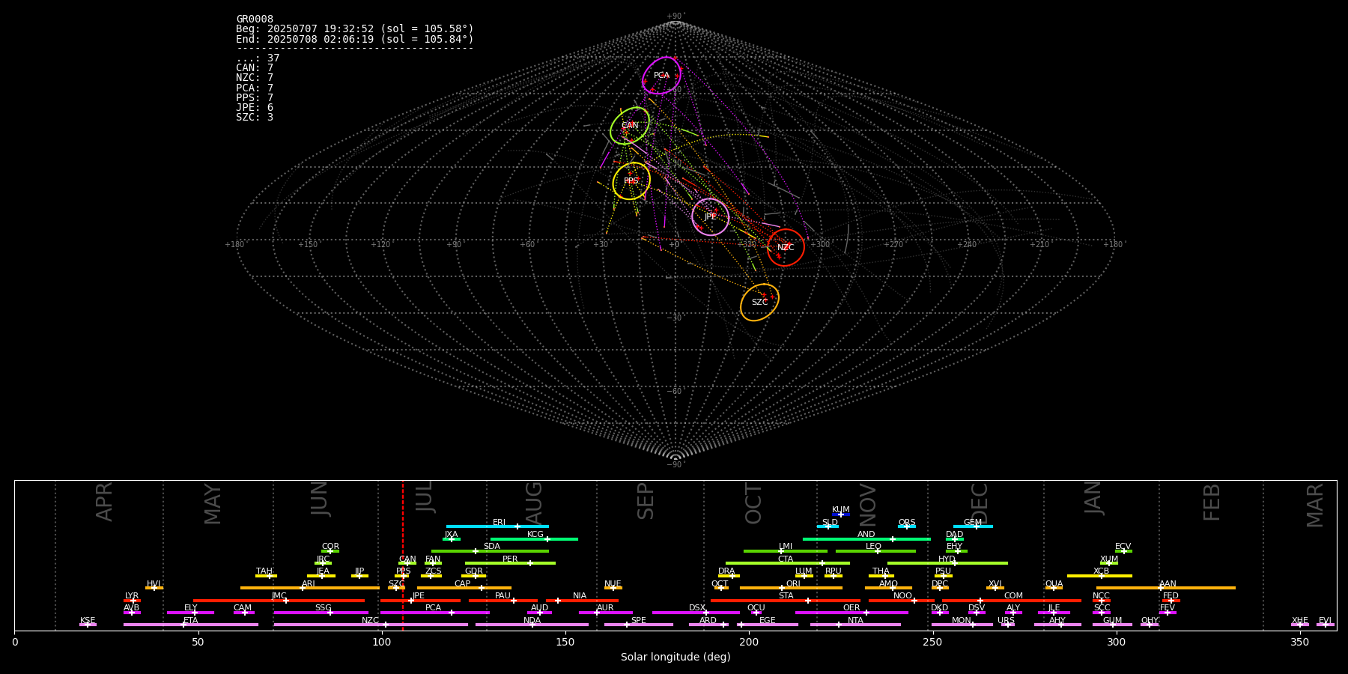Click the 'CAN: 7' legend entry
The height and width of the screenshot is (674, 1348).
pos(255,67)
